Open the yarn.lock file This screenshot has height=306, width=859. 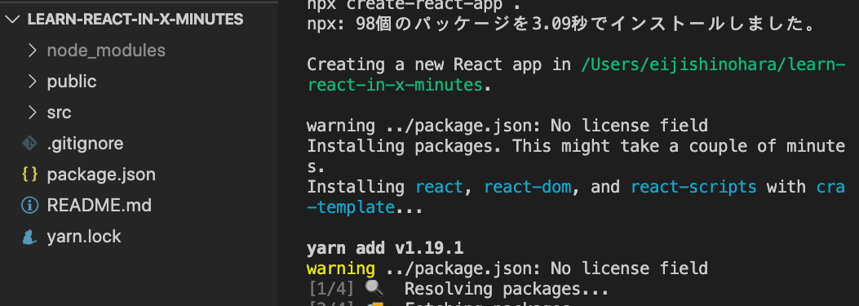point(84,237)
